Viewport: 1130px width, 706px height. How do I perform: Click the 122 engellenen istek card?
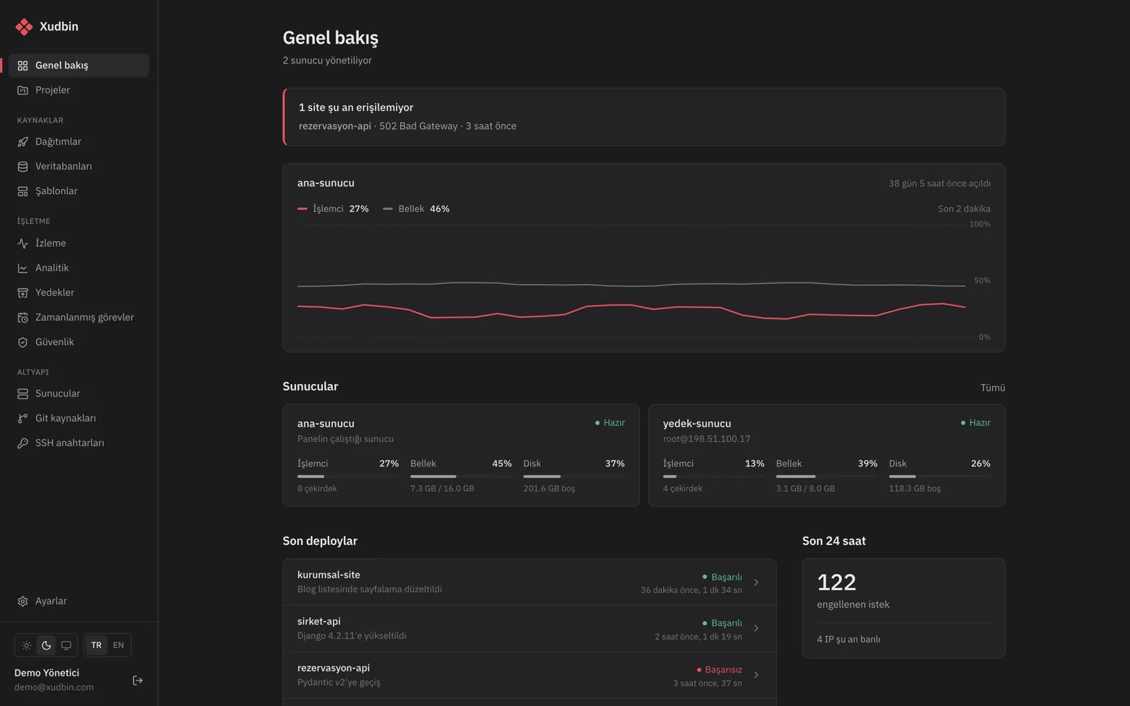coord(904,609)
